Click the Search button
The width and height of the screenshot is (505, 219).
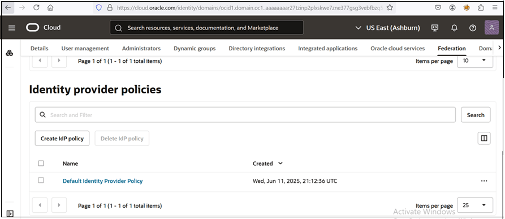(476, 115)
